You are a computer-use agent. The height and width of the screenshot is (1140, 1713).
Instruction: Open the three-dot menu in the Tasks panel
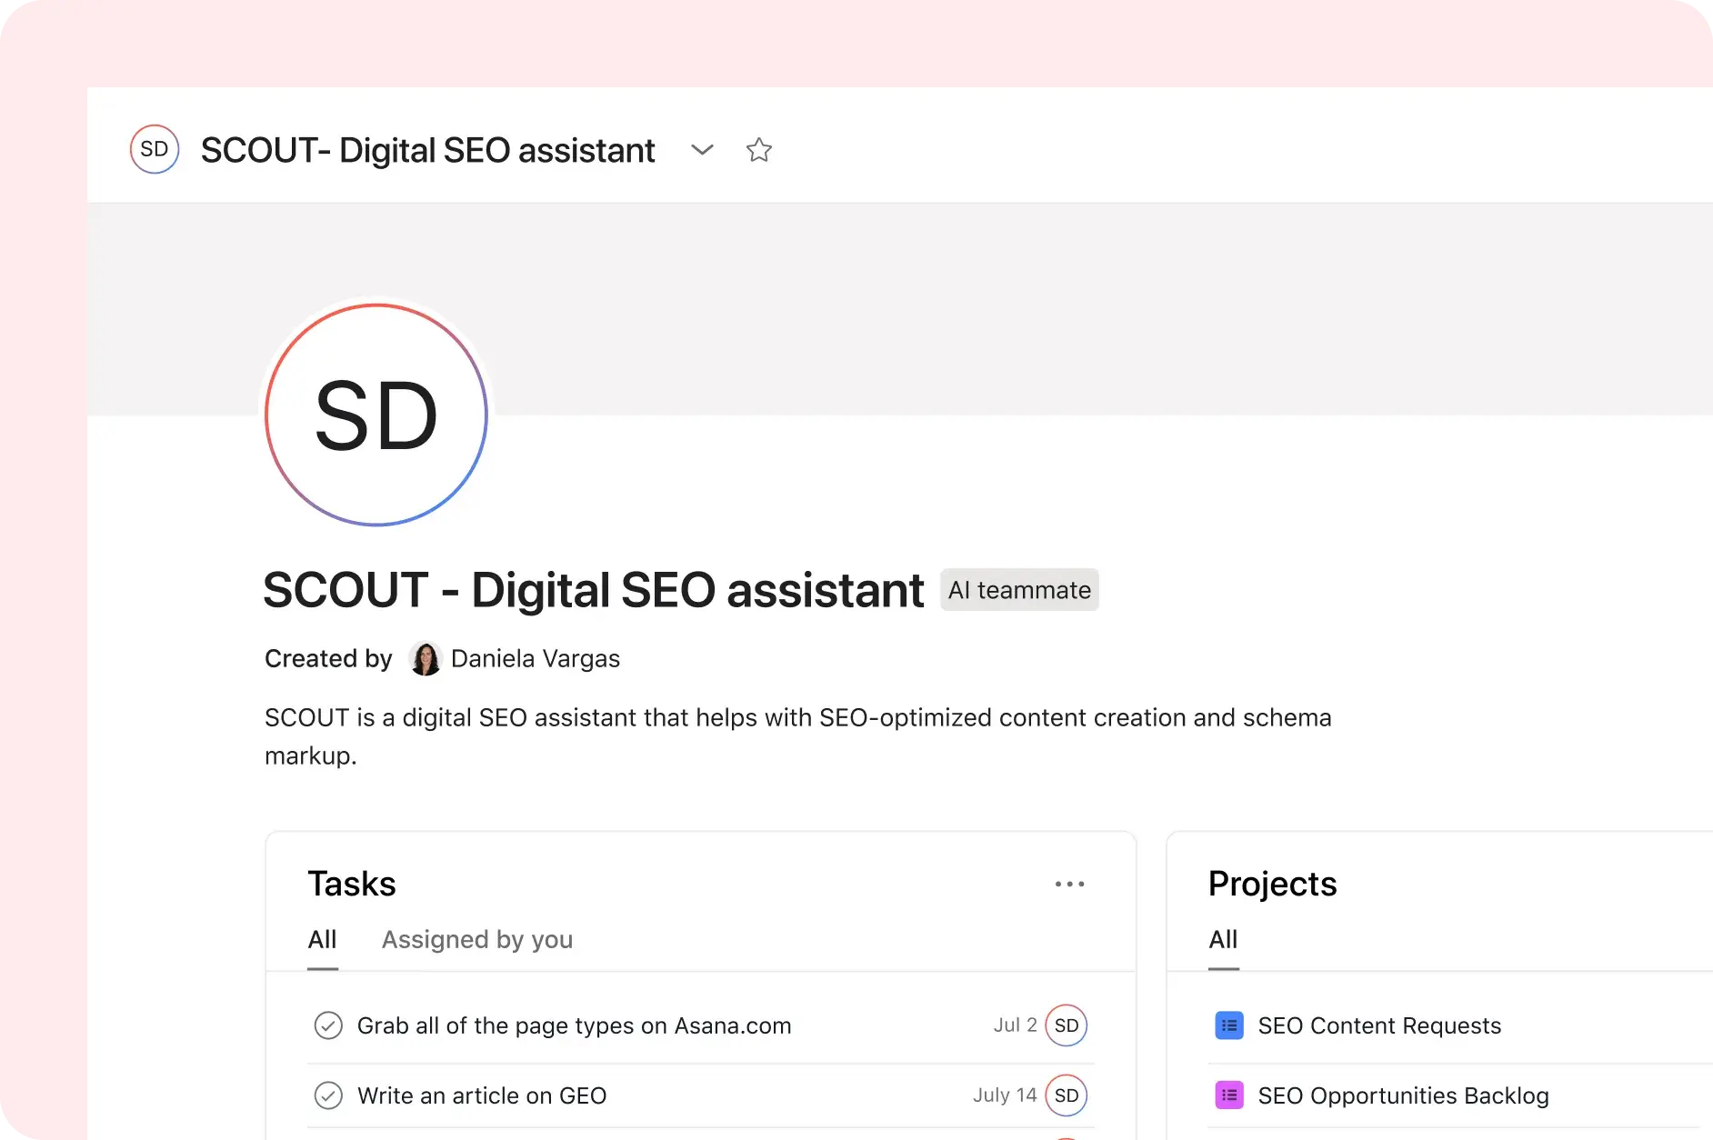1070,884
